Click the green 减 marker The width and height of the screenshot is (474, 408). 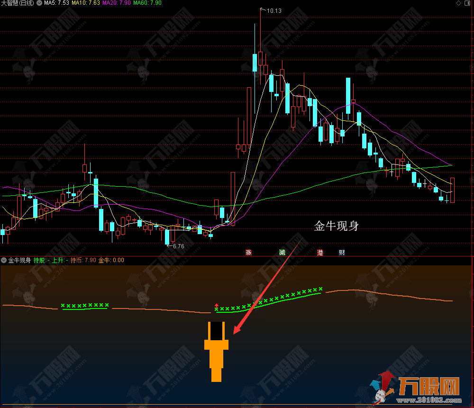click(282, 253)
